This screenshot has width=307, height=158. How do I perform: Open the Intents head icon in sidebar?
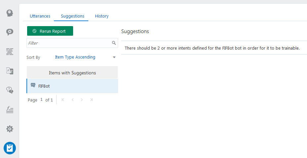point(10,13)
